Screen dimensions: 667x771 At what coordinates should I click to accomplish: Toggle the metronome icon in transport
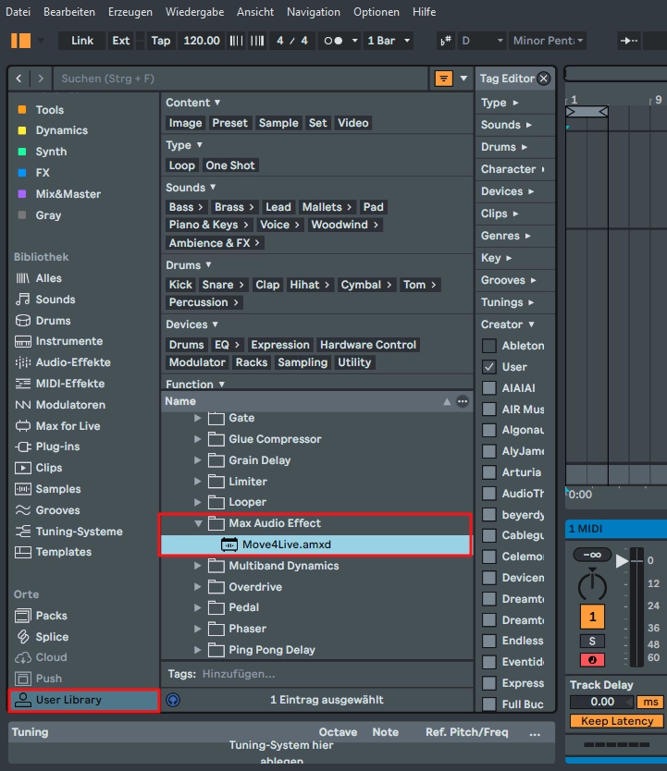point(333,41)
